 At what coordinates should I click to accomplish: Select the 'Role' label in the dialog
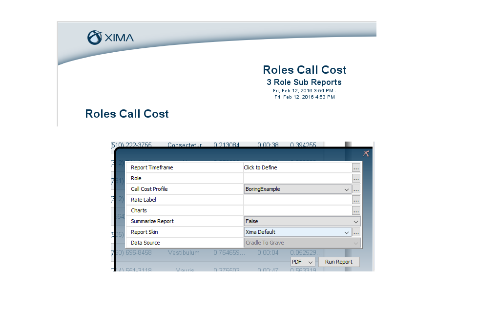136,178
